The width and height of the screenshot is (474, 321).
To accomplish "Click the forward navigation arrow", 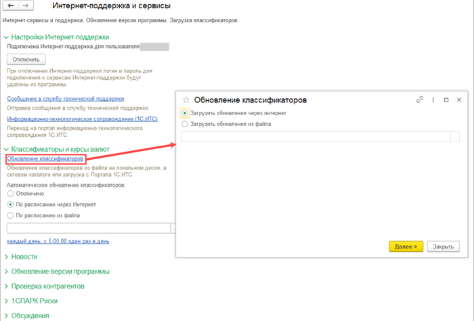I will (25, 6).
